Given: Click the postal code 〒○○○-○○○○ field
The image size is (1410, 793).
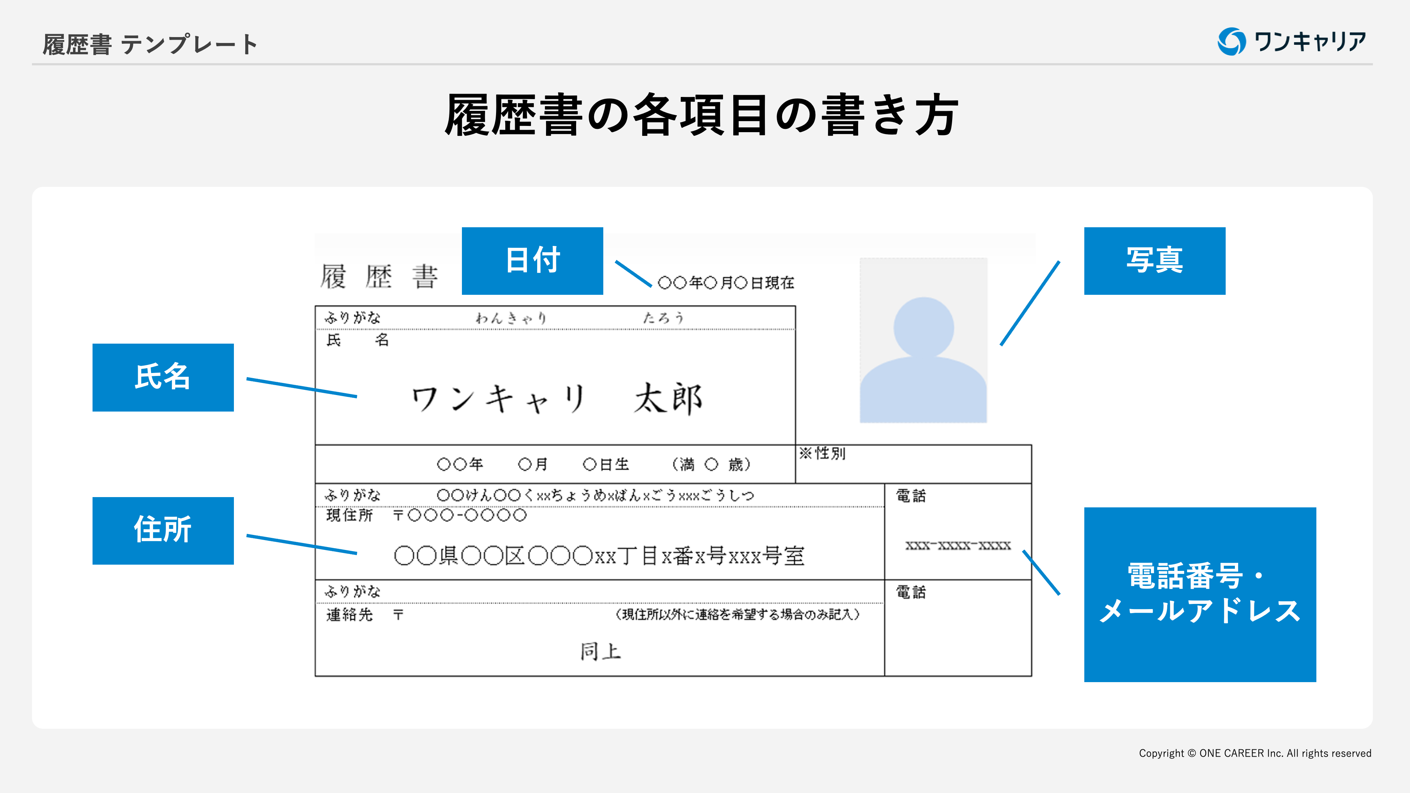Looking at the screenshot, I should [460, 515].
